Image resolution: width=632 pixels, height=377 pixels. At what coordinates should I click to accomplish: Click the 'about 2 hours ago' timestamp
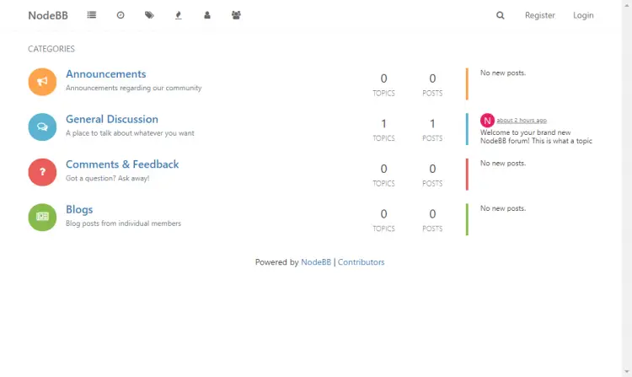click(522, 120)
